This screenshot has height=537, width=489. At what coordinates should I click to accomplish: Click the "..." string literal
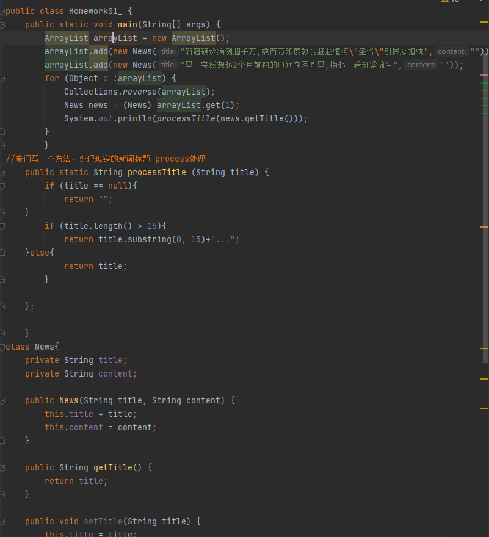pyautogui.click(x=222, y=239)
